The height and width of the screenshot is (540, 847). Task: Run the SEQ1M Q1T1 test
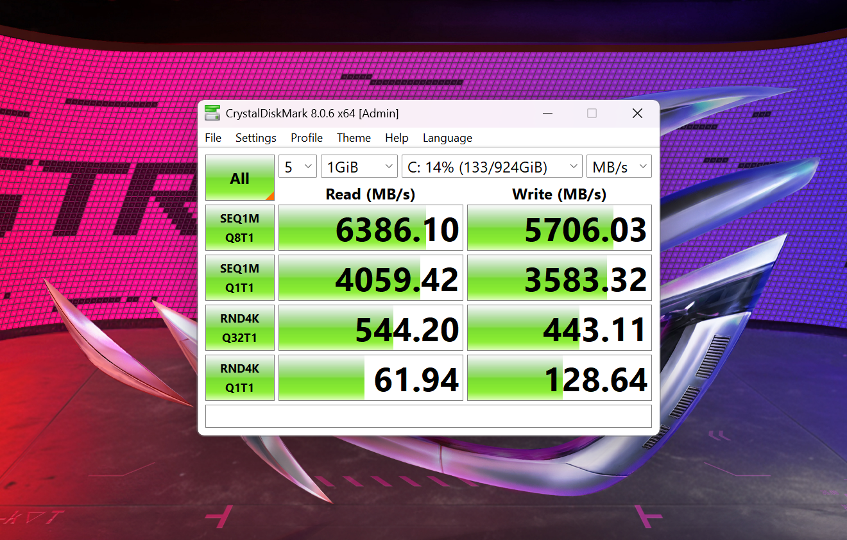240,278
